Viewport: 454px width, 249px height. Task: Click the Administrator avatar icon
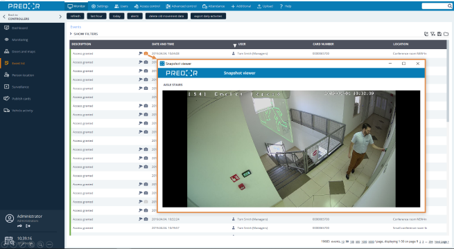(x=10, y=219)
